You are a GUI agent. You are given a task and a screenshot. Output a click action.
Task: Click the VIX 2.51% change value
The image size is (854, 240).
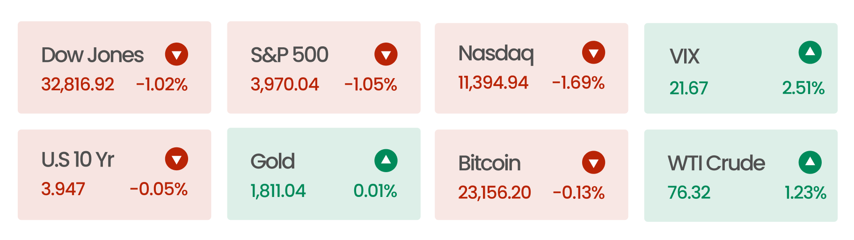tap(803, 88)
